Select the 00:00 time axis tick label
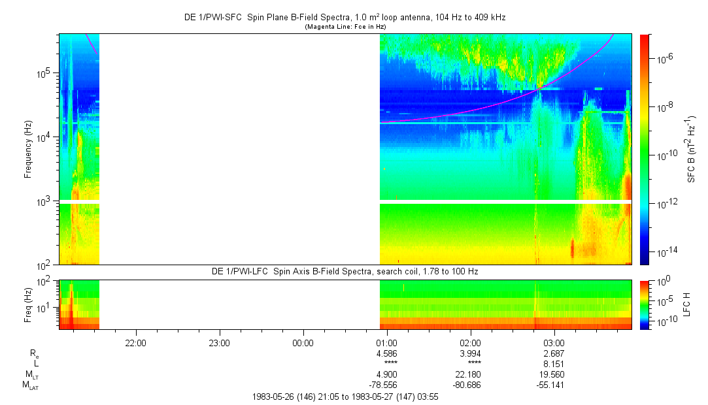 [303, 342]
